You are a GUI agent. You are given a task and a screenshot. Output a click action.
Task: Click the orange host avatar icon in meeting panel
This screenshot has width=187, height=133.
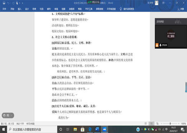(x=157, y=45)
